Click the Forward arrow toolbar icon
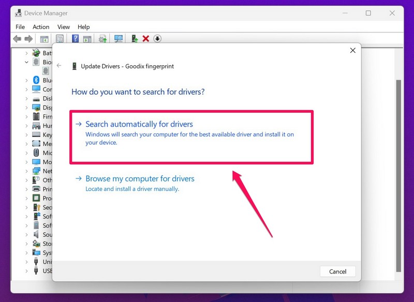The image size is (414, 302). (x=28, y=39)
